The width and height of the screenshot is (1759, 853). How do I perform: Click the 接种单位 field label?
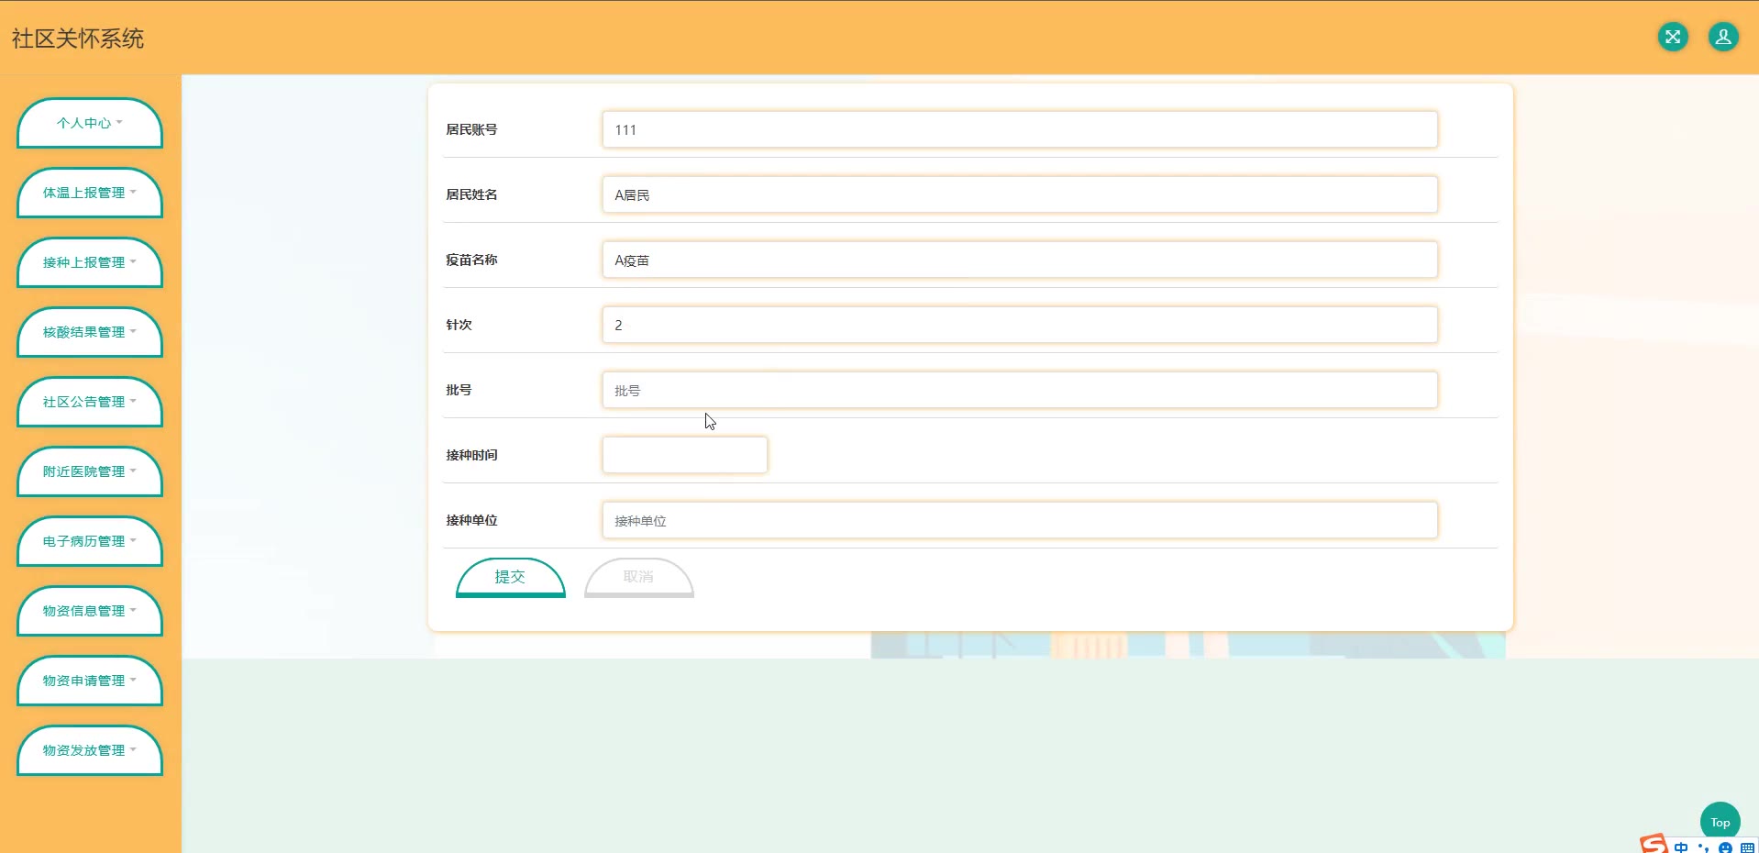pyautogui.click(x=471, y=520)
